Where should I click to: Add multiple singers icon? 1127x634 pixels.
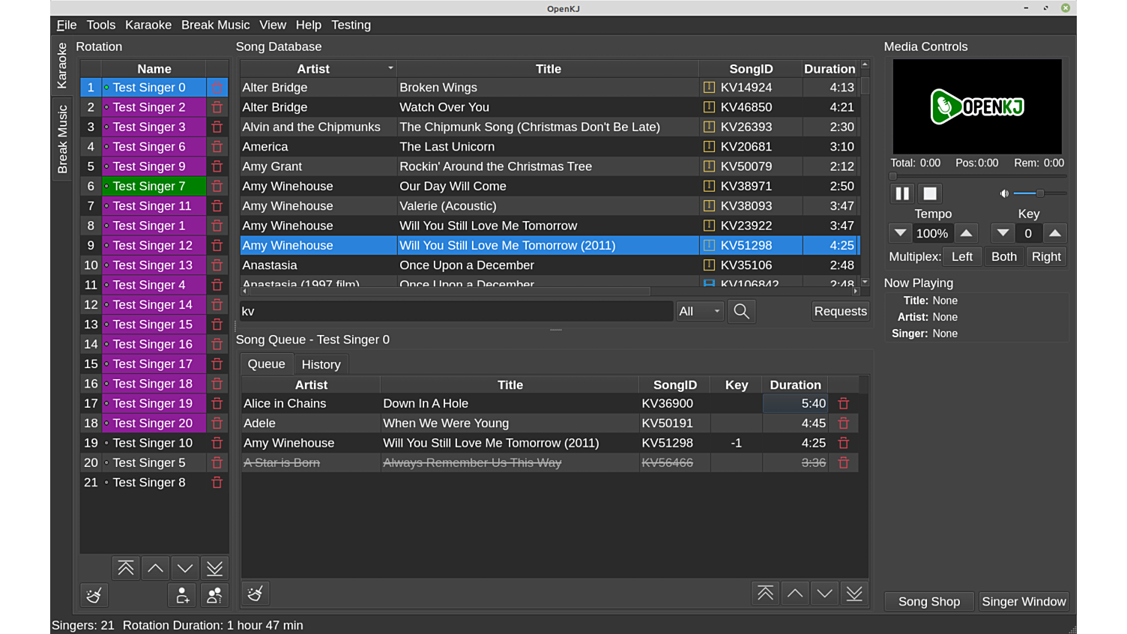[214, 595]
